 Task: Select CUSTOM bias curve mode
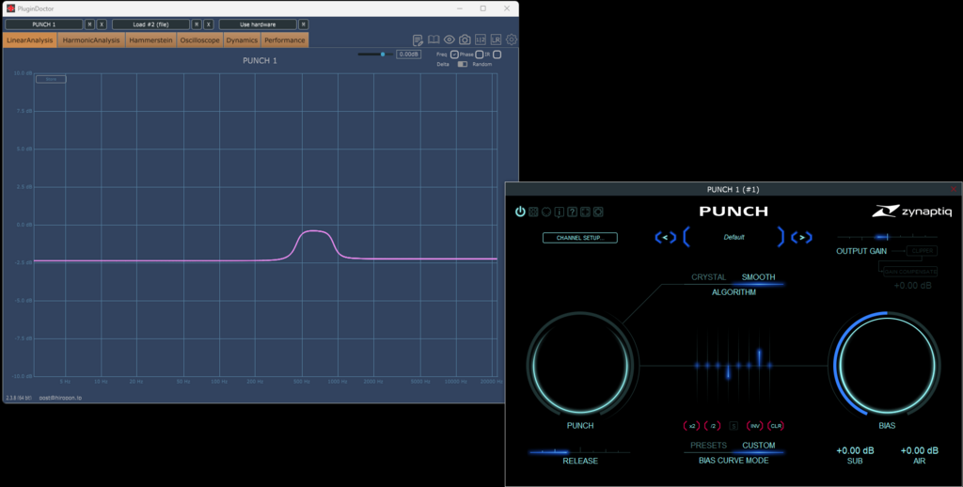[x=759, y=446]
